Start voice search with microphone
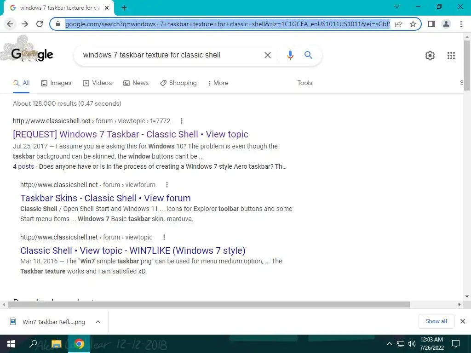 290,55
